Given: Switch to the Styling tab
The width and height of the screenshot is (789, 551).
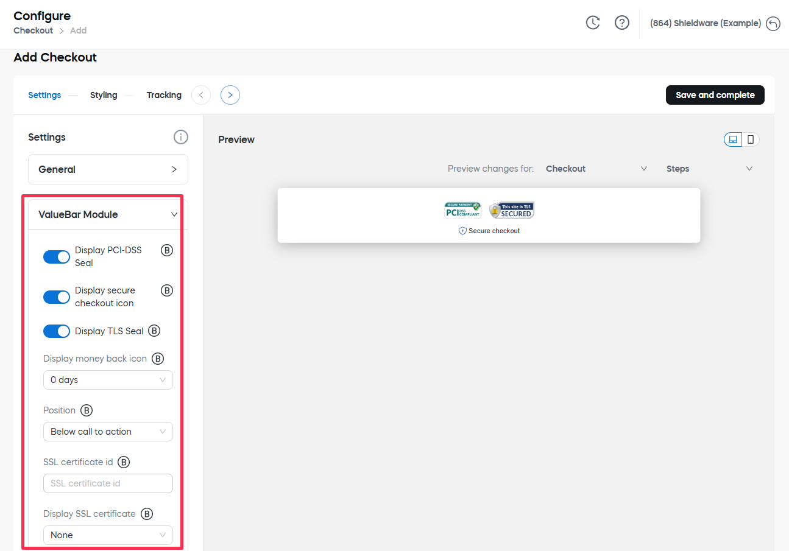Looking at the screenshot, I should [x=104, y=95].
